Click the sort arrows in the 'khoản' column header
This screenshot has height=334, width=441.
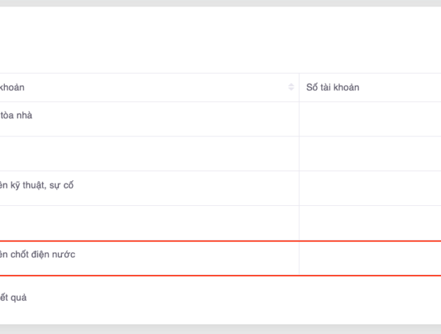point(291,88)
